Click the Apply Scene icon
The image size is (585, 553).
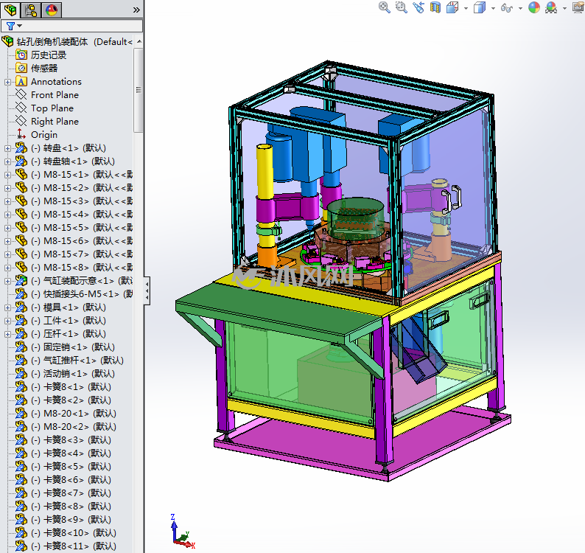pyautogui.click(x=551, y=7)
